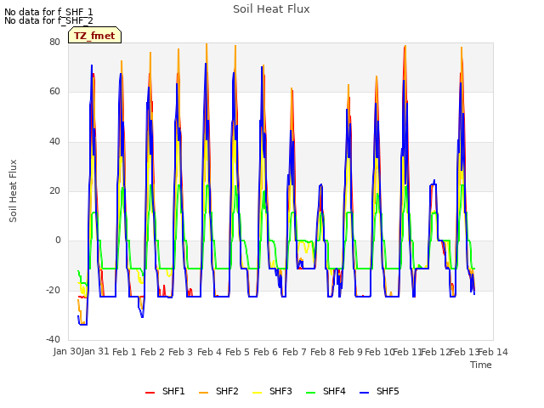Click the 20 y-axis tick label
The height and width of the screenshot is (408, 544).
click(x=54, y=190)
